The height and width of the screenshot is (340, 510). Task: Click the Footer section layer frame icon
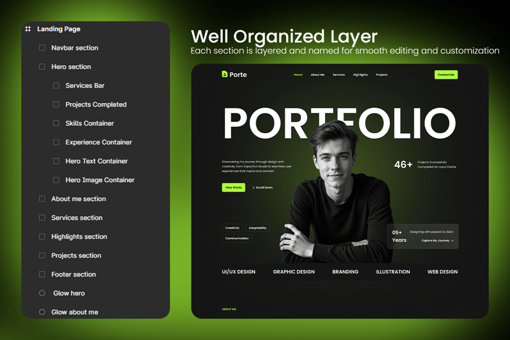coord(42,274)
